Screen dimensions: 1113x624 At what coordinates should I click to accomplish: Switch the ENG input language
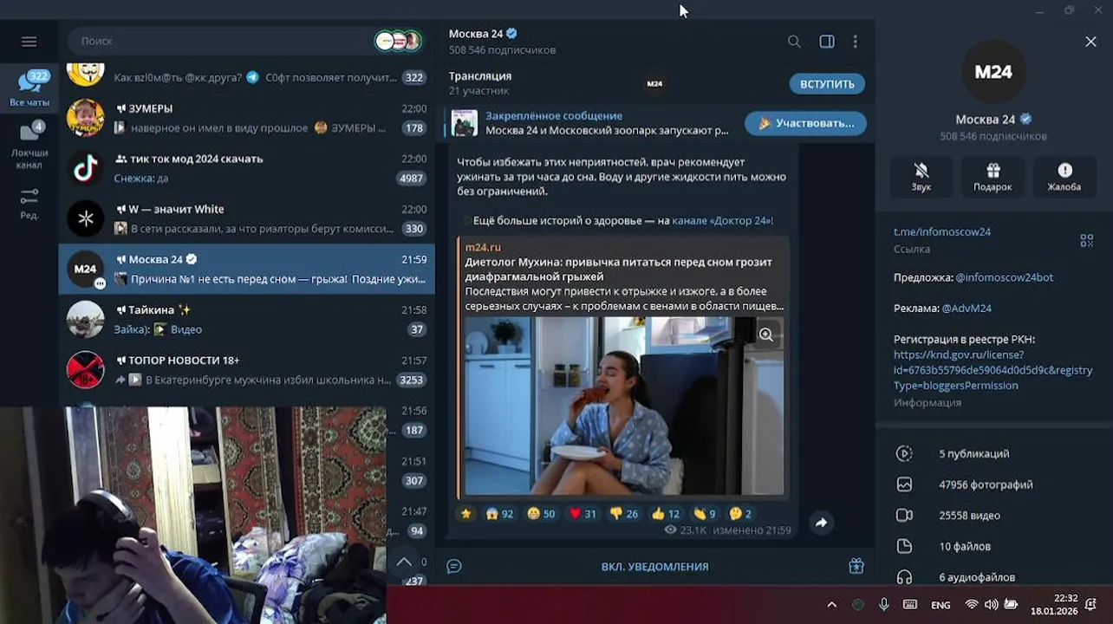941,605
